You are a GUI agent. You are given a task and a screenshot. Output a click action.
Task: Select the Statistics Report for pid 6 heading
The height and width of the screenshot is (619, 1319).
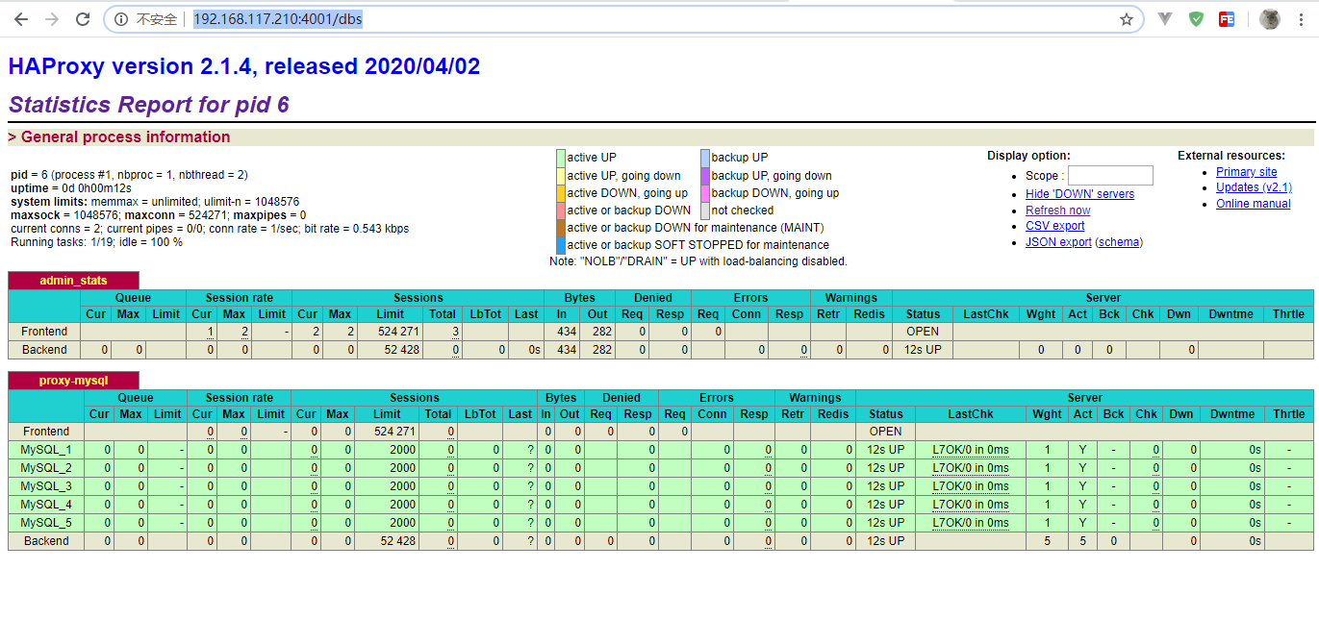[x=149, y=106]
